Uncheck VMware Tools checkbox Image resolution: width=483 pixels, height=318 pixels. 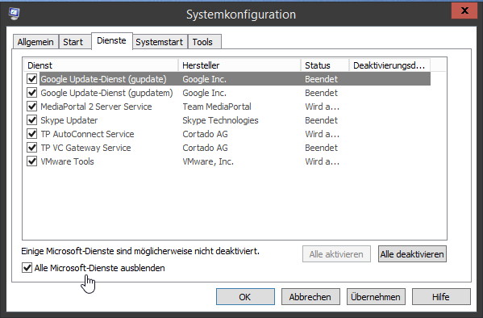31,161
